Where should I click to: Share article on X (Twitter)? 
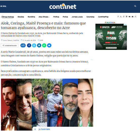pyautogui.click(x=34, y=45)
